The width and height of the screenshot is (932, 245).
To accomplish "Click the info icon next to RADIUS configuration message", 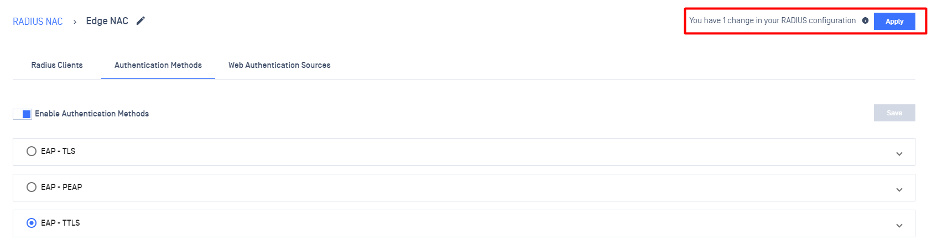I will coord(865,21).
